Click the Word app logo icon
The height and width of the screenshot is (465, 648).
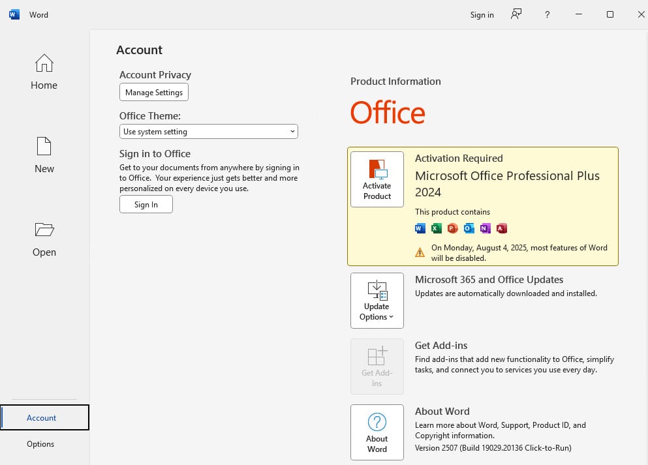pos(14,14)
